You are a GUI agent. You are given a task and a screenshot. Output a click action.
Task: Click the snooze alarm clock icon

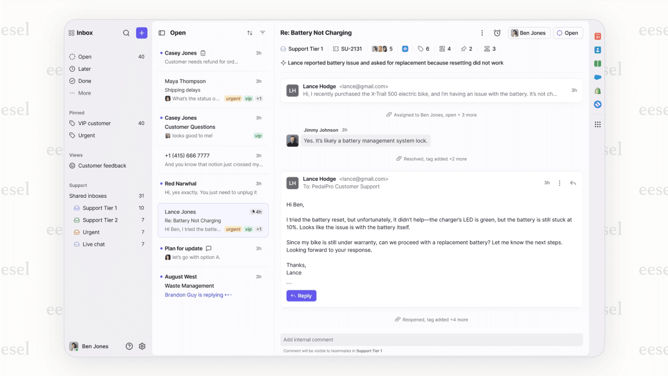(497, 33)
